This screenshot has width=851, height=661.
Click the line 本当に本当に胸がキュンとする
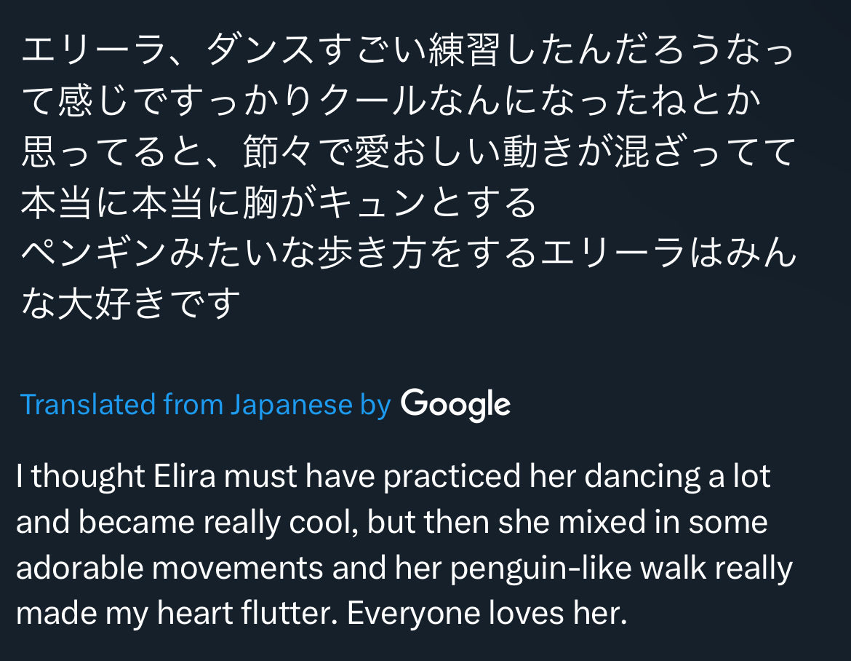click(279, 203)
